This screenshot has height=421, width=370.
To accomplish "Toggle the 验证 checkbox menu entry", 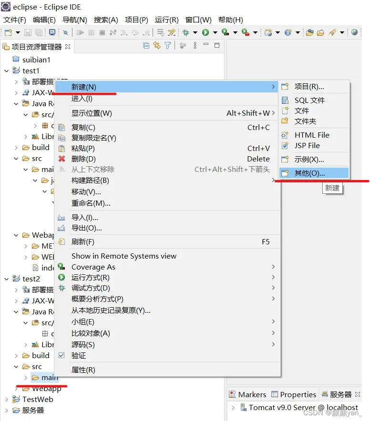I will pyautogui.click(x=62, y=355).
